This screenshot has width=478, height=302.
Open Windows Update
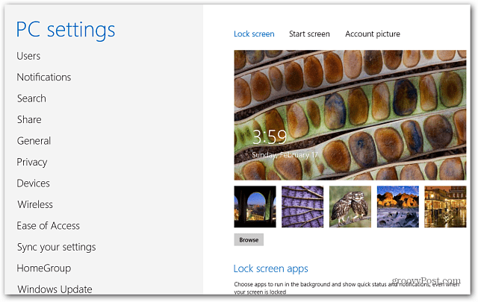[x=55, y=289]
